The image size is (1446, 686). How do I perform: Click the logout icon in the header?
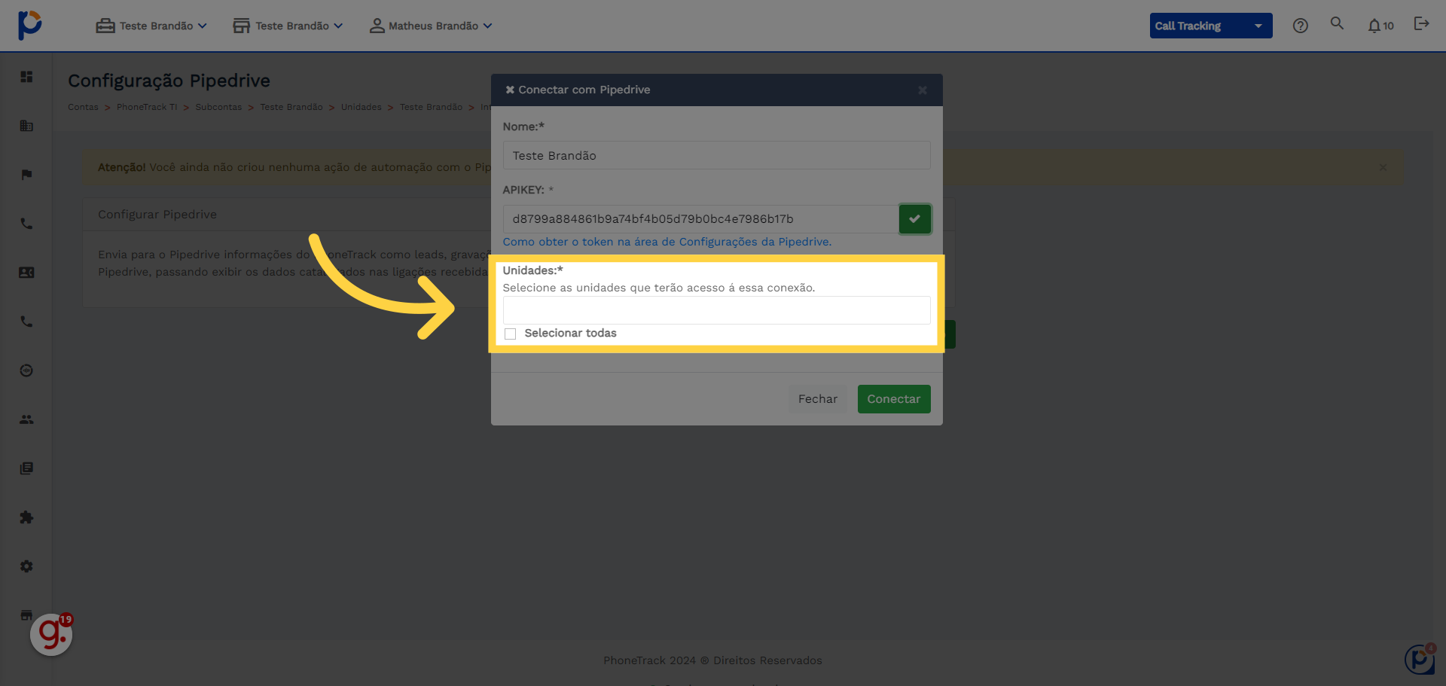coord(1421,24)
